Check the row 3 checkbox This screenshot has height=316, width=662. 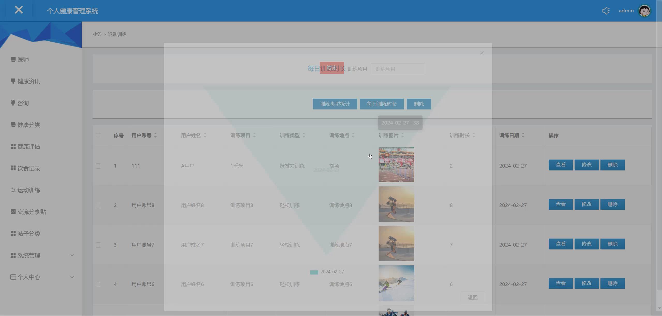tap(98, 245)
